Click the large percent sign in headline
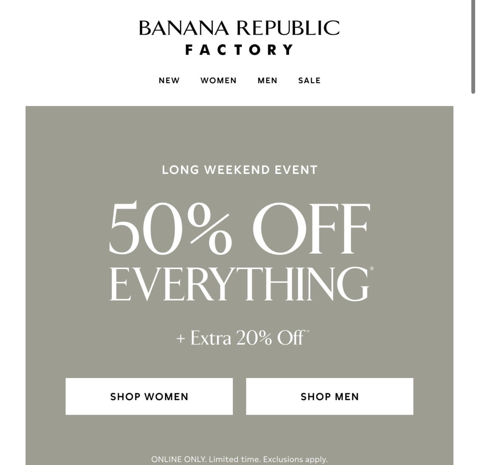Image resolution: width=479 pixels, height=465 pixels. tap(211, 228)
